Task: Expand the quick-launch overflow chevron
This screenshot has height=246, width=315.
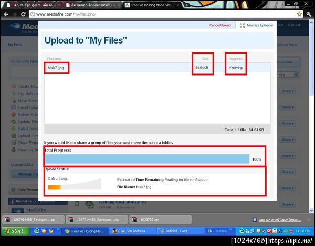Action: [58, 229]
